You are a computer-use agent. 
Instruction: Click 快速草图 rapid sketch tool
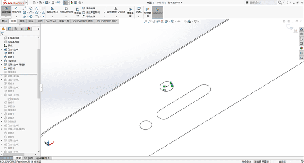pyautogui.click(x=147, y=12)
